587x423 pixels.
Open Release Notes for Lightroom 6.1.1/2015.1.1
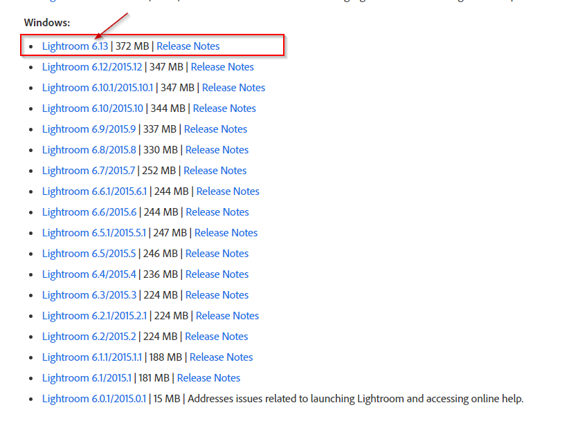[222, 357]
